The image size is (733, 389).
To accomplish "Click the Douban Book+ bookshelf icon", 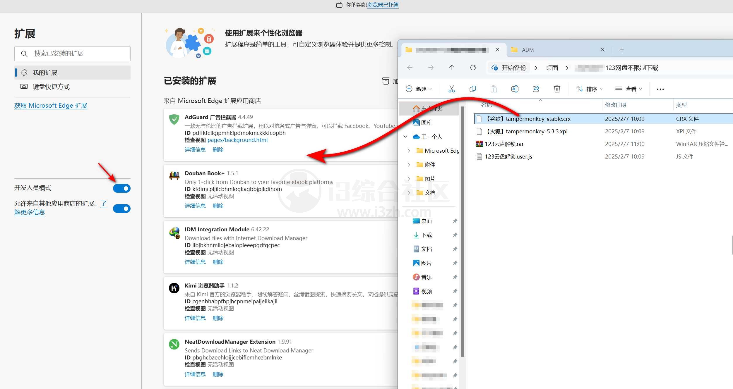I will pyautogui.click(x=174, y=175).
